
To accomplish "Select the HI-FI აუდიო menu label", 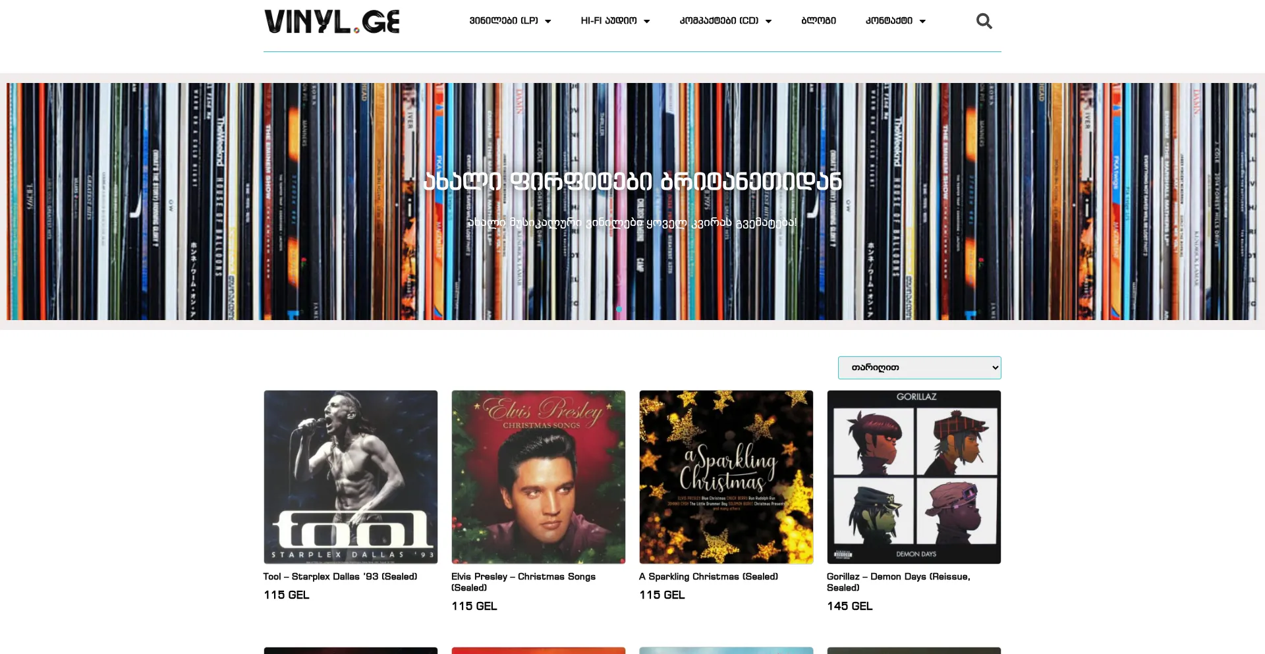I will tap(609, 20).
